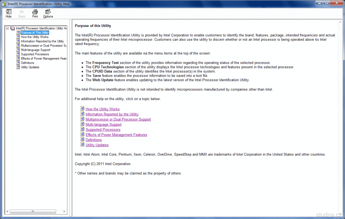Click page icon beside link Utility Updates

[x=82, y=144]
